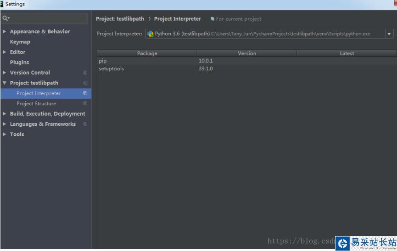Click the search magnifier icon in settings
The height and width of the screenshot is (251, 397).
(x=6, y=18)
